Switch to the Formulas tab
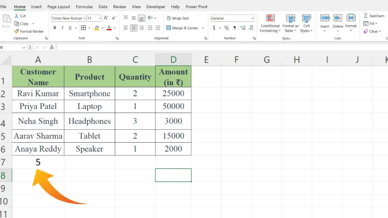This screenshot has height=218, width=388. coord(84,7)
